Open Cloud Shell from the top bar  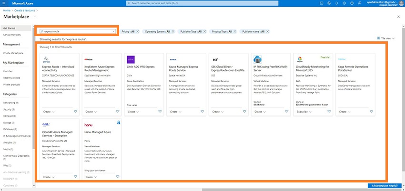321,3
